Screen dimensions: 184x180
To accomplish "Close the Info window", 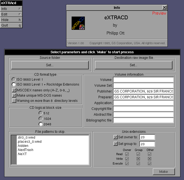I will [x=164, y=8].
